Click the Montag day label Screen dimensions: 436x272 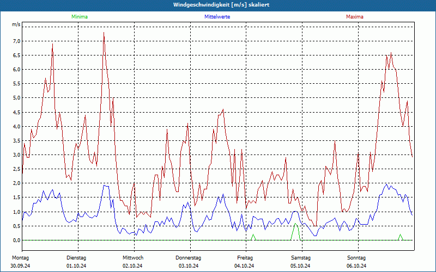point(20,258)
